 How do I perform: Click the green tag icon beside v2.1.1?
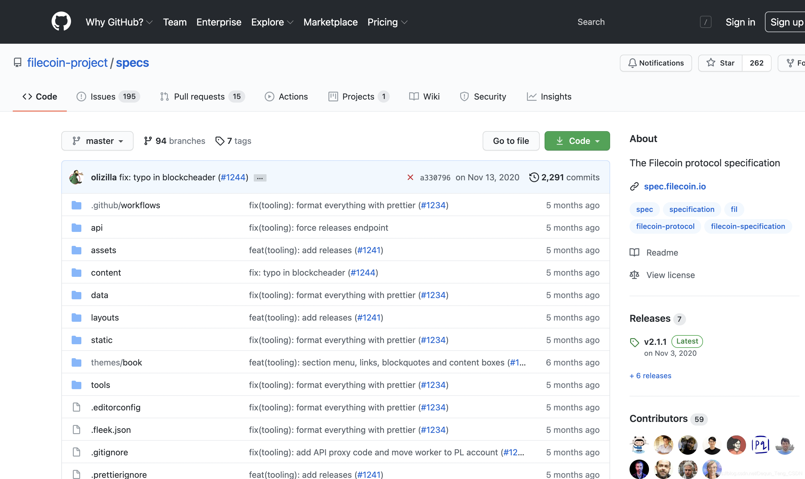click(634, 342)
